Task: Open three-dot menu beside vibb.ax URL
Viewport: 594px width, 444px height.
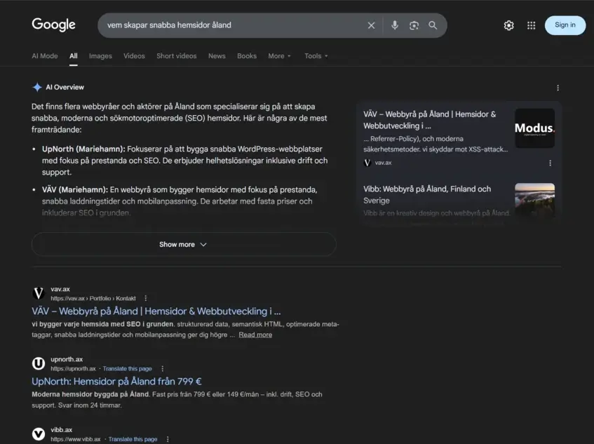Action: point(168,439)
